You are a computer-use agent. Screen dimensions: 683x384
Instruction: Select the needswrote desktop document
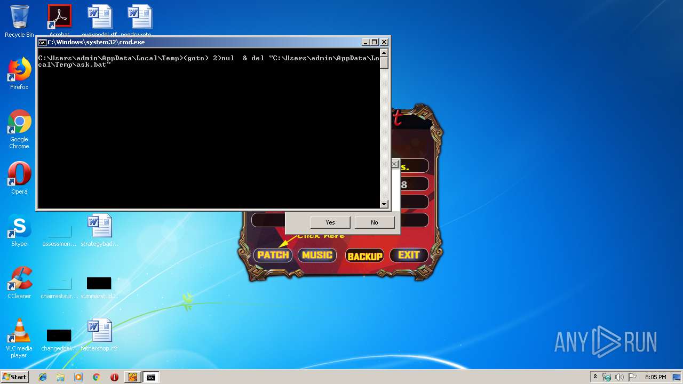(x=140, y=20)
